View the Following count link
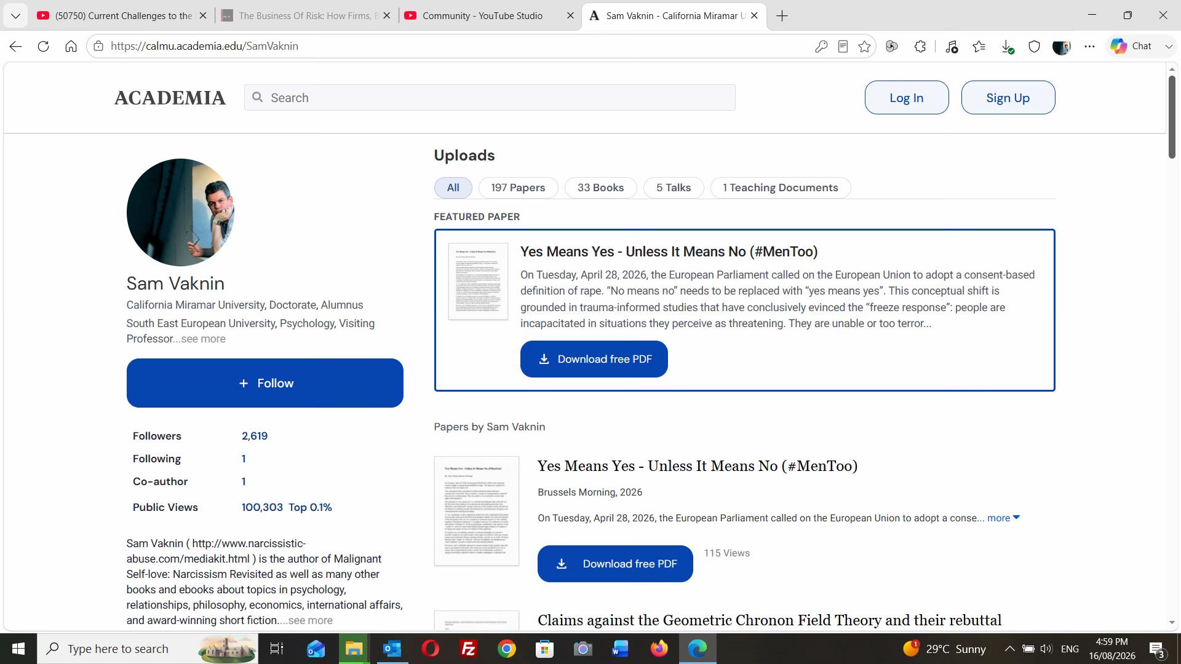This screenshot has width=1181, height=664. coord(244,459)
